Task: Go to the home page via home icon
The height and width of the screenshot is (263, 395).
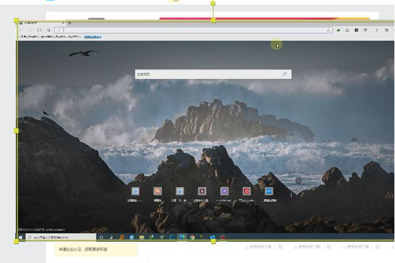Action: pos(48,30)
